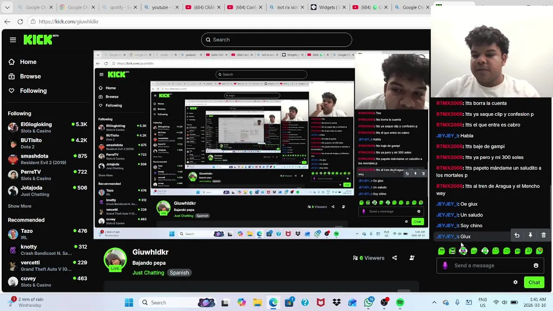The image size is (553, 311).
Task: Share the stream via share icon
Action: pos(394,258)
